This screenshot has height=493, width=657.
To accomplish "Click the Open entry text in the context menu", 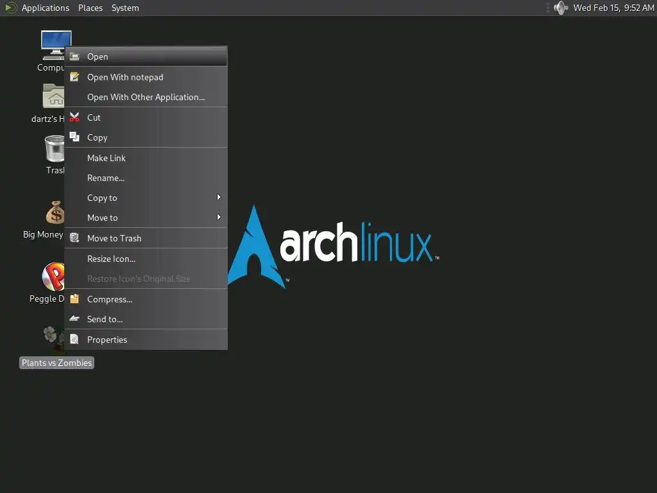I will [x=98, y=56].
